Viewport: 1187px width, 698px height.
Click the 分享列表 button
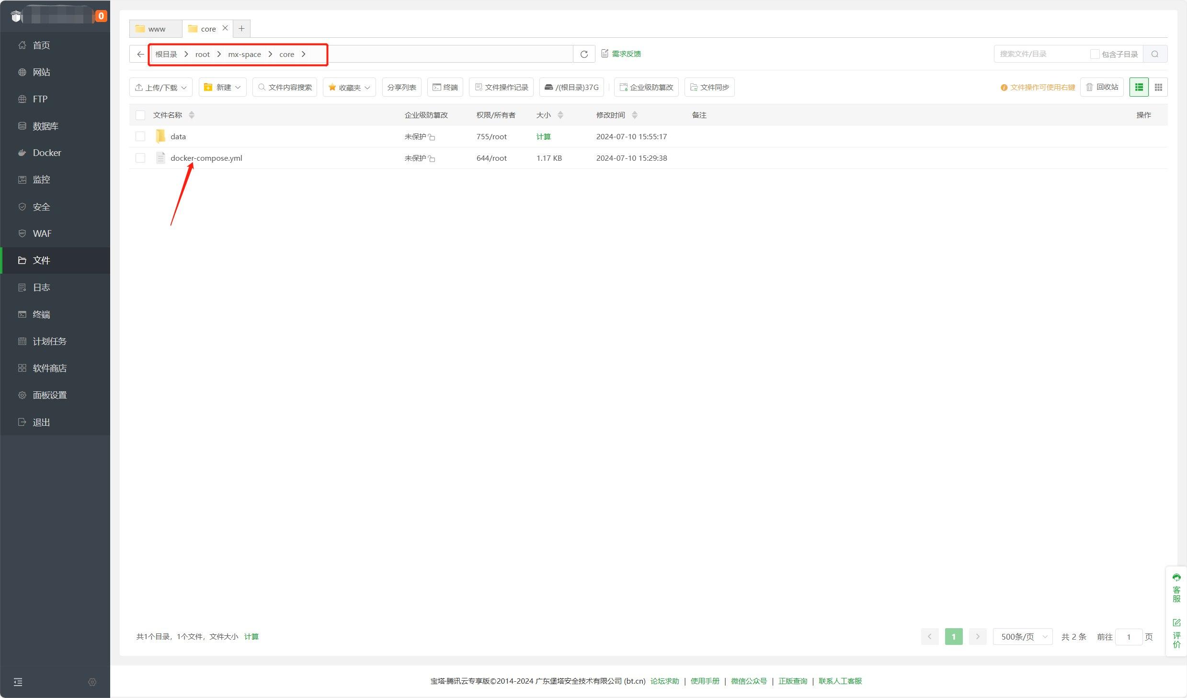(x=401, y=87)
